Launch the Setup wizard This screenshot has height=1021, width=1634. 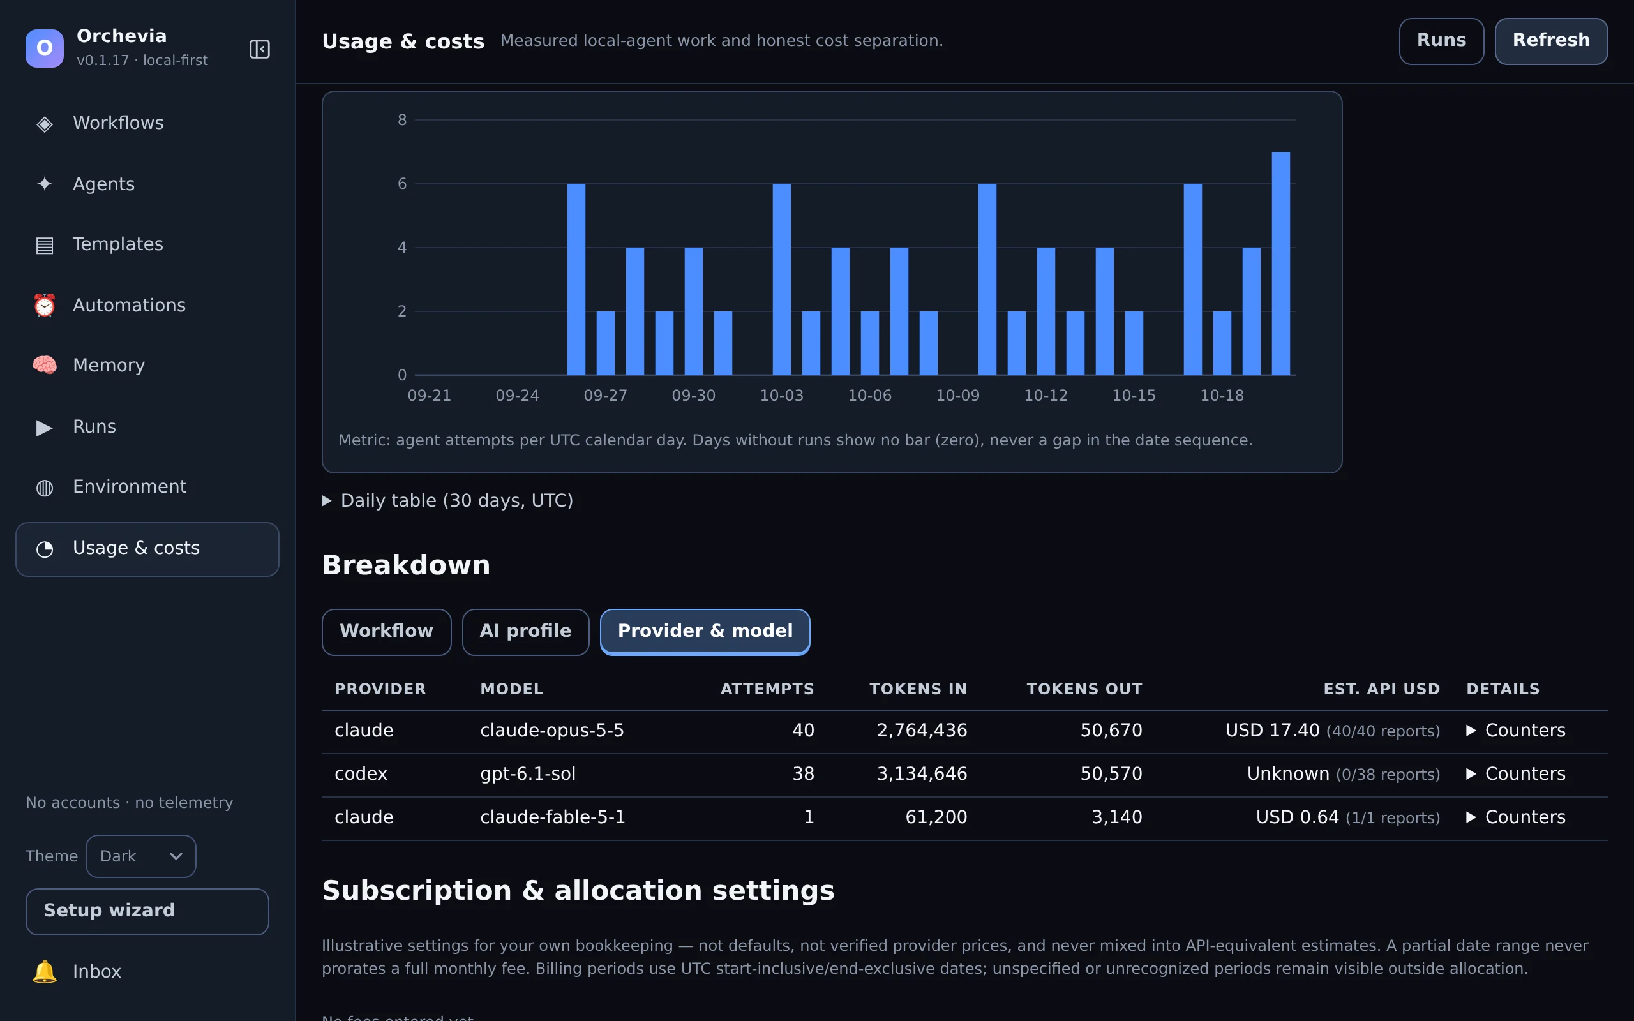pos(147,911)
